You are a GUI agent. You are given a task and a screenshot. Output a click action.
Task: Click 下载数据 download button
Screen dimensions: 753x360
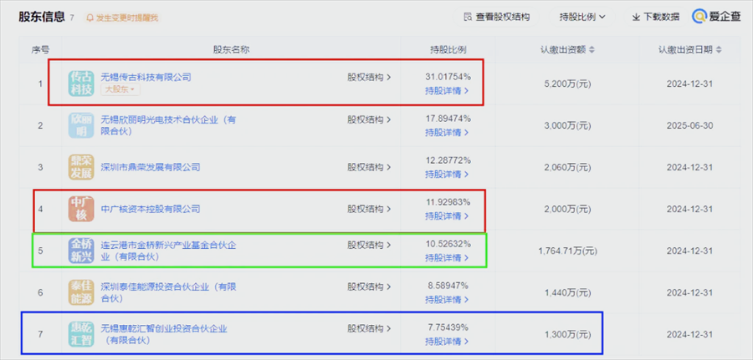tap(655, 18)
